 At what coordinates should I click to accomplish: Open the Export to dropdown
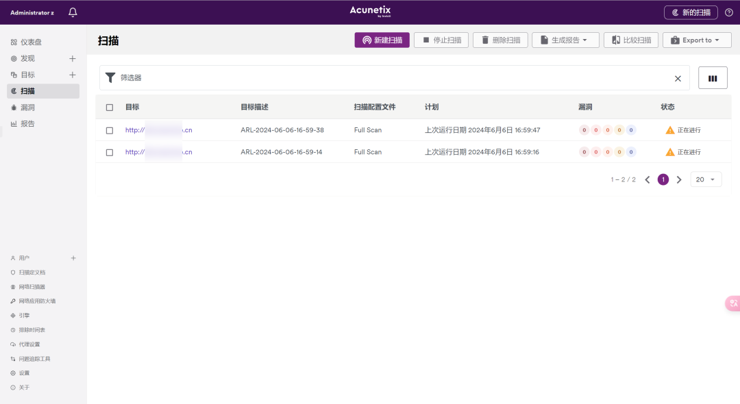click(x=697, y=40)
